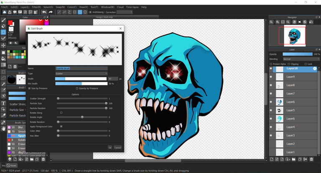Click the Reset button in bottom bar

pyautogui.click(x=12, y=165)
